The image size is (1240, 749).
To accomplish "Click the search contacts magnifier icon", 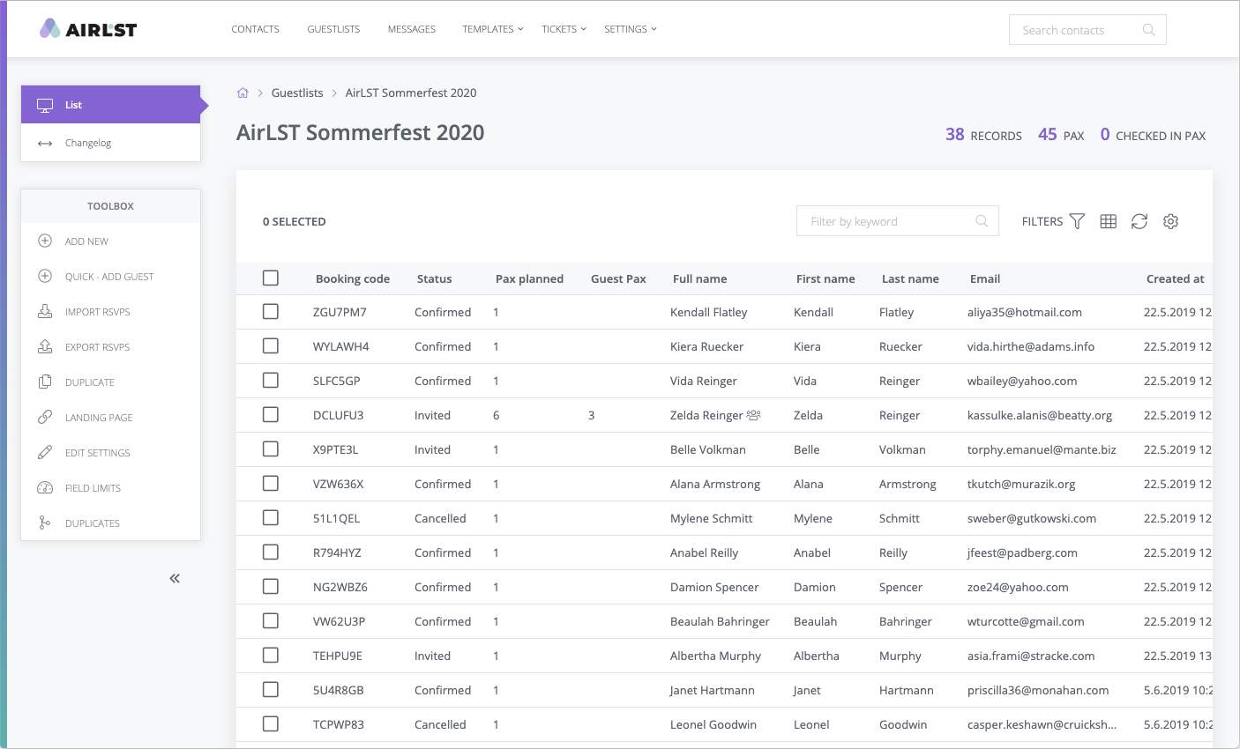I will coord(1148,30).
